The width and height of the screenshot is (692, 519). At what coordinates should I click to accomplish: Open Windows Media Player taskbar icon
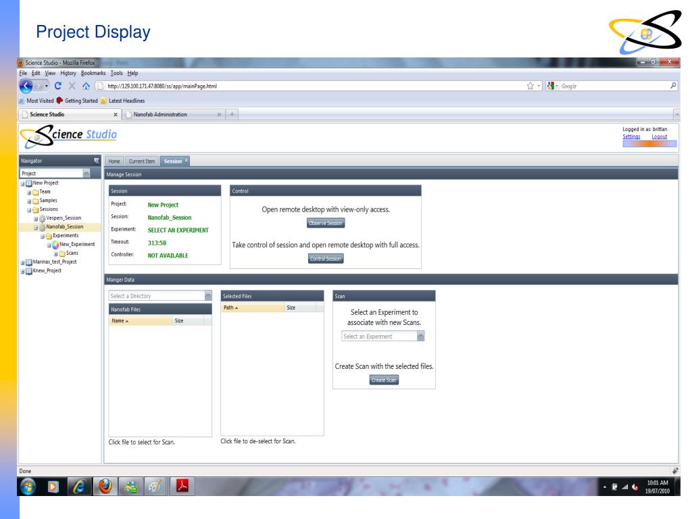point(53,487)
